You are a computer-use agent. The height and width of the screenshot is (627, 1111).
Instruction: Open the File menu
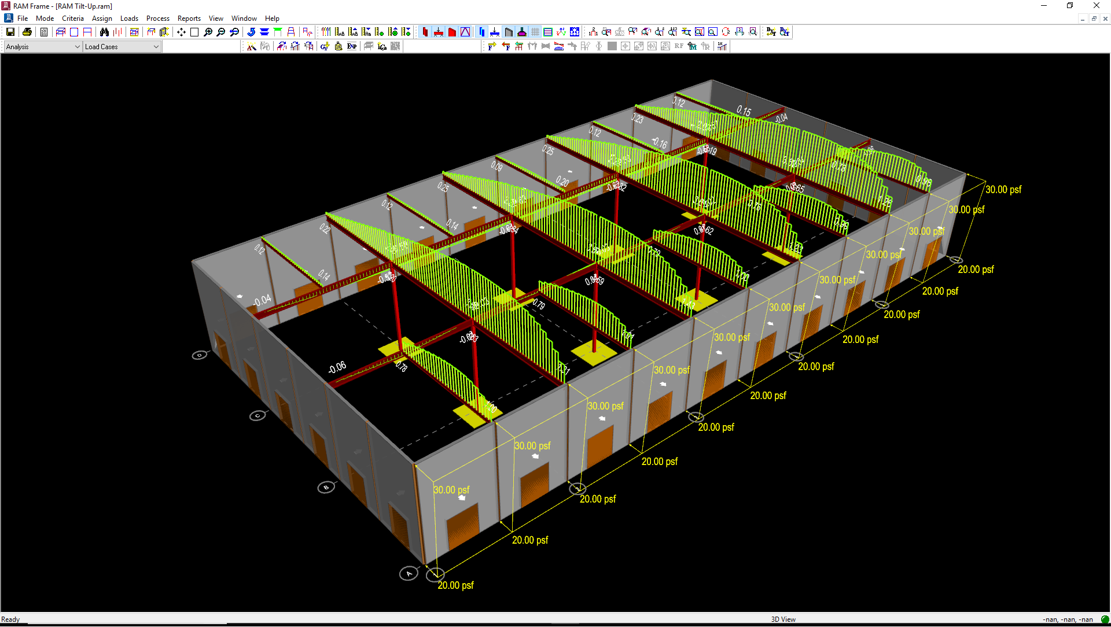tap(23, 19)
